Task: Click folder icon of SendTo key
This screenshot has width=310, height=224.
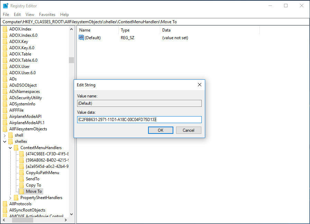Action: pos(22,179)
